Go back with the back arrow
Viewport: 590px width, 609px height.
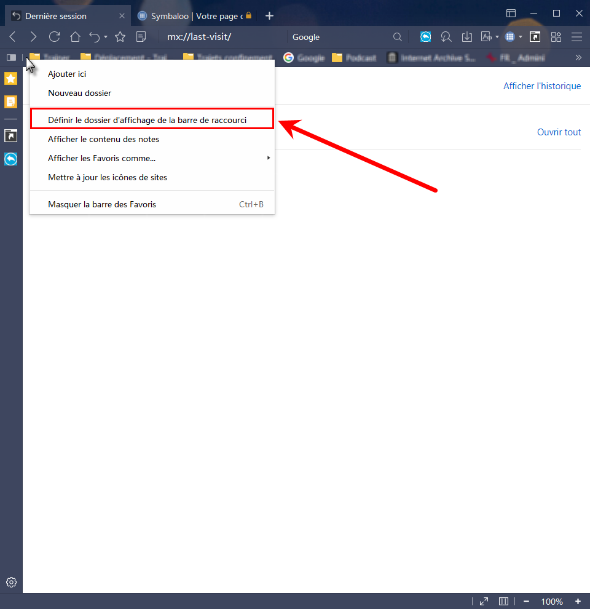point(13,37)
